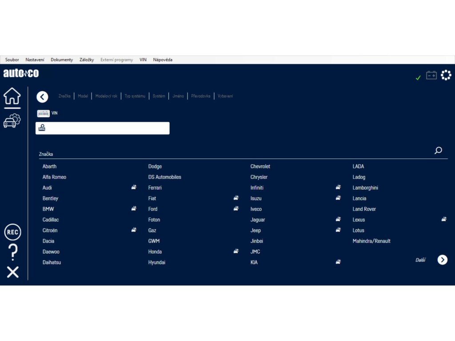Open the brand search magnifier icon
Screen dimensions: 455x341
point(438,150)
